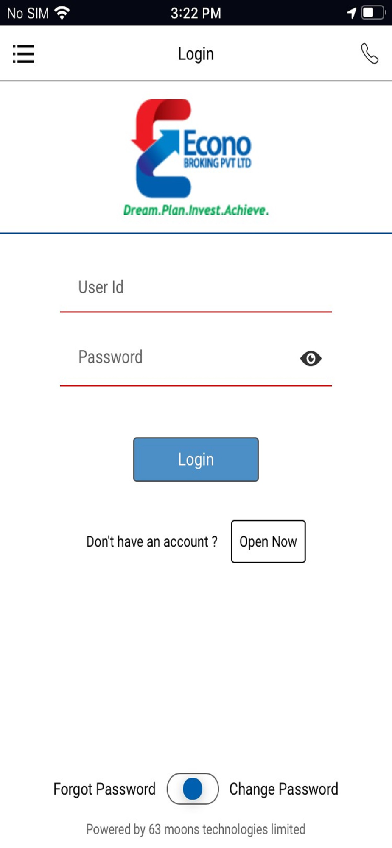
Task: Show password using the eye icon
Action: pos(311,359)
